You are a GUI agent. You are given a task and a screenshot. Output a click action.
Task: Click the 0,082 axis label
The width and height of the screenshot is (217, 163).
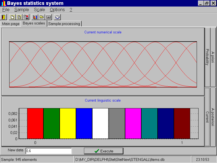[x=13, y=114]
